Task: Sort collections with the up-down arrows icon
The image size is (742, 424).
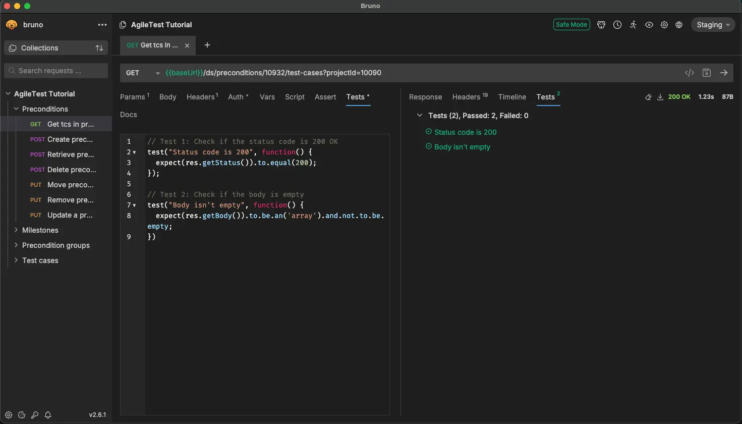Action: 99,48
